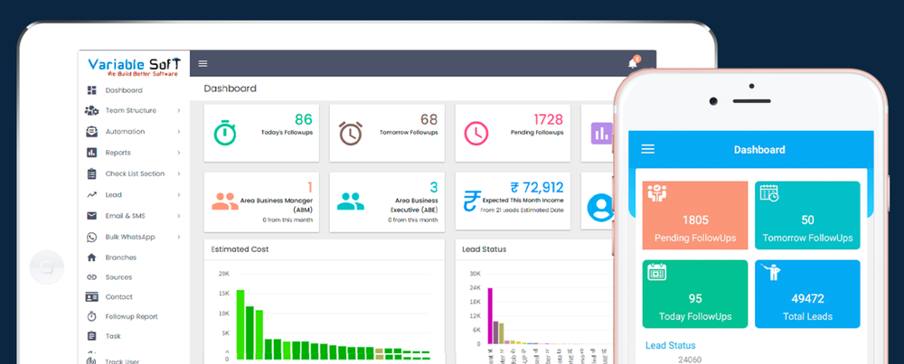
Task: Click expected income value ₹ 72,912
Action: tap(537, 187)
